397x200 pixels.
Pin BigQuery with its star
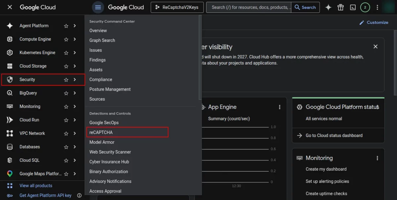tap(66, 93)
